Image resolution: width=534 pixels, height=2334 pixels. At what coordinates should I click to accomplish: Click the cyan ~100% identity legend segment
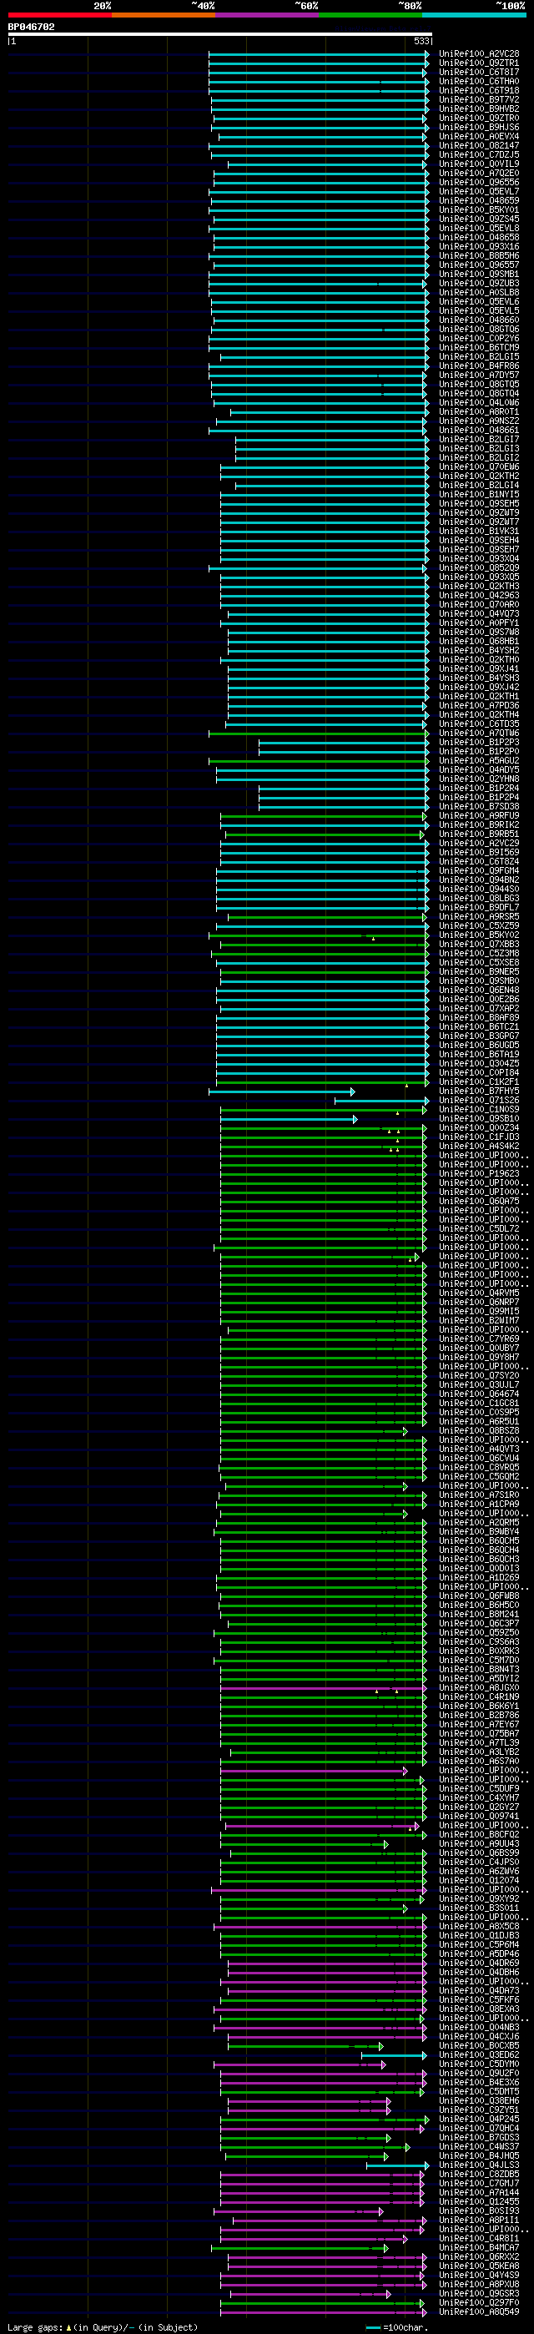pos(474,14)
